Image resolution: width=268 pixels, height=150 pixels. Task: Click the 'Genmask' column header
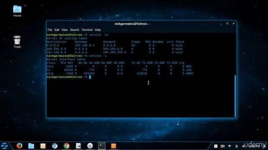(109, 42)
